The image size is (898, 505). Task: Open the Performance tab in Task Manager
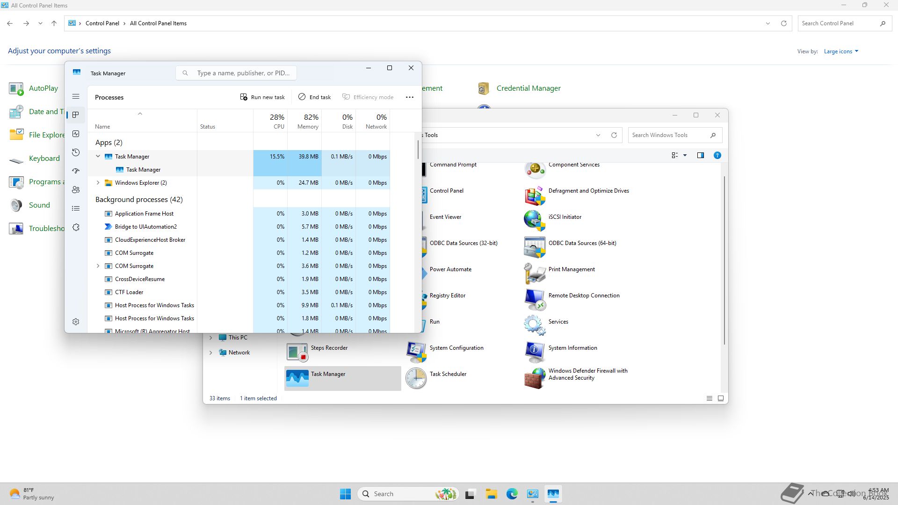76,134
